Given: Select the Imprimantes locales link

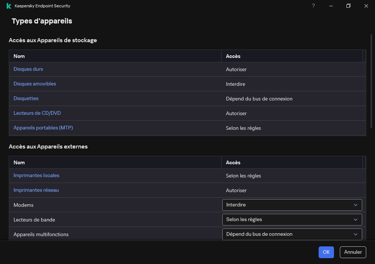Looking at the screenshot, I should [36, 175].
